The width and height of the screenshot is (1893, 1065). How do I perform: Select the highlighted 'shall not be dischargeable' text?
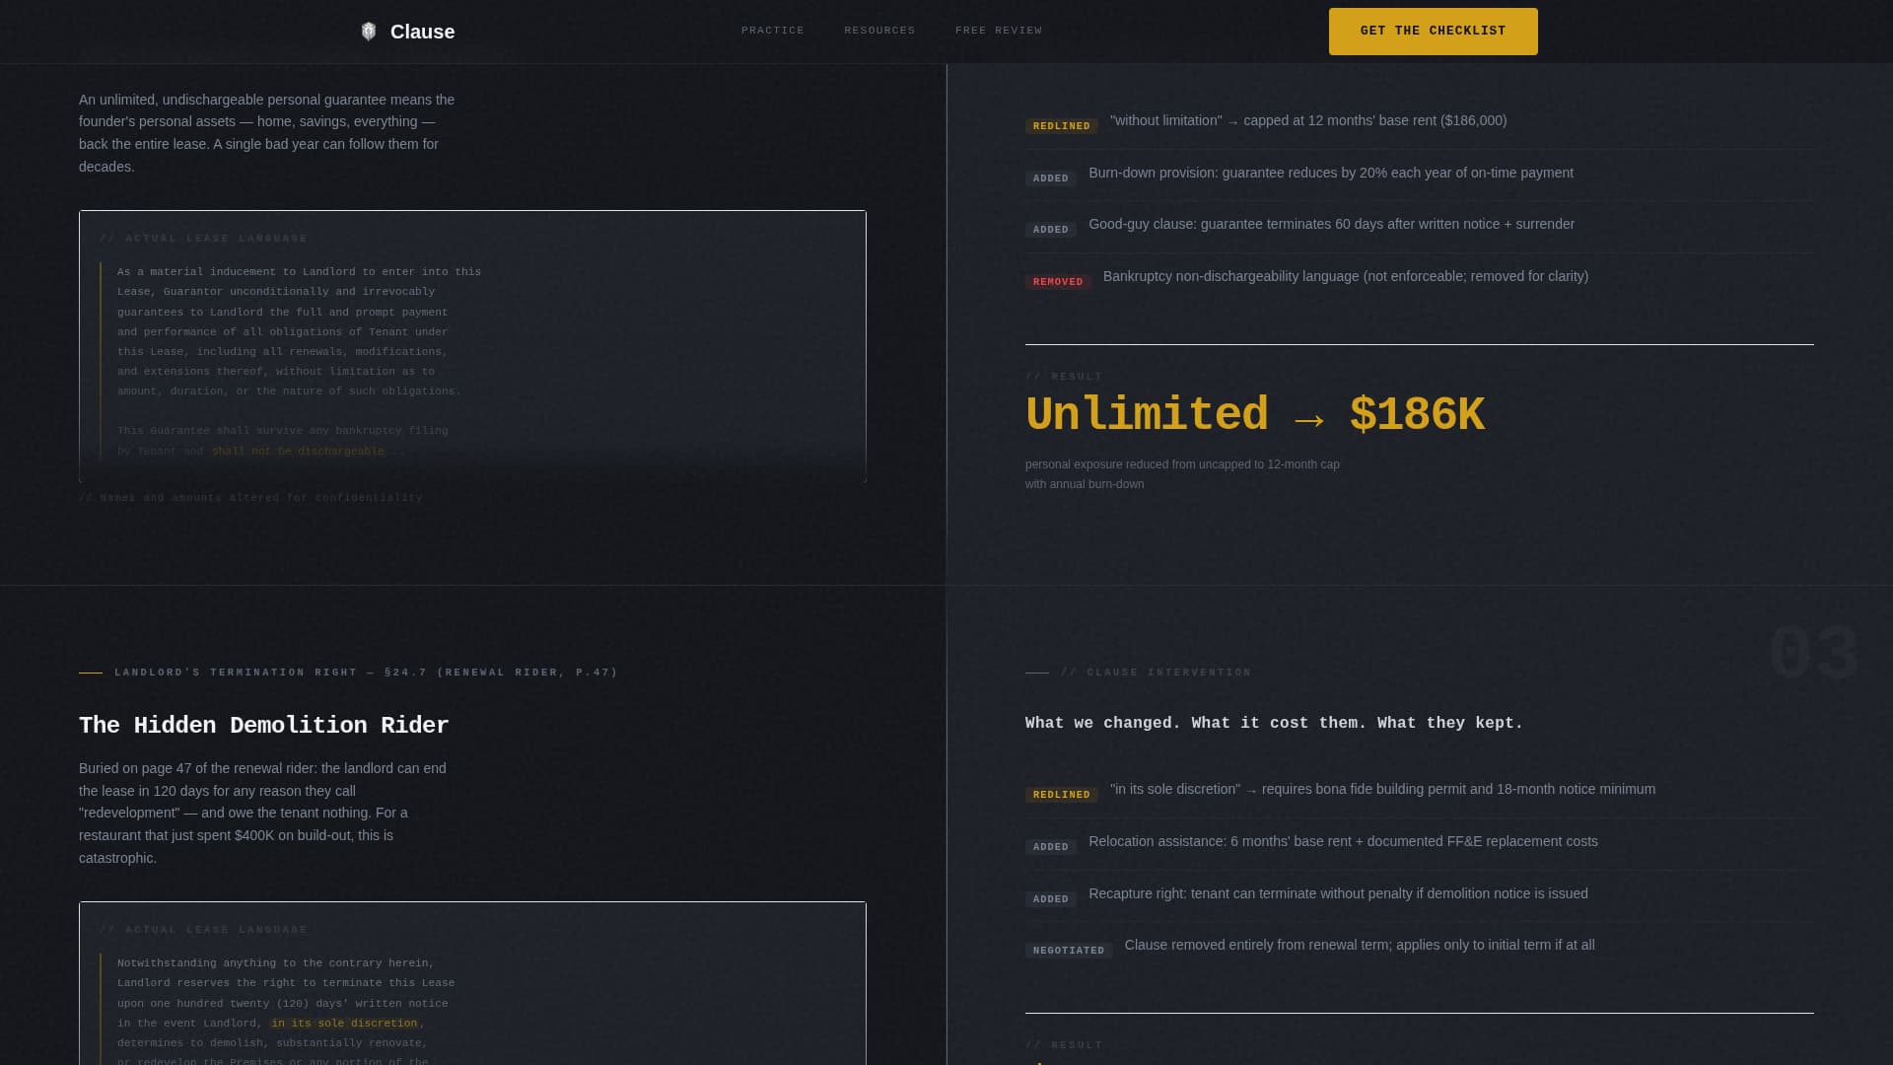pyautogui.click(x=298, y=451)
